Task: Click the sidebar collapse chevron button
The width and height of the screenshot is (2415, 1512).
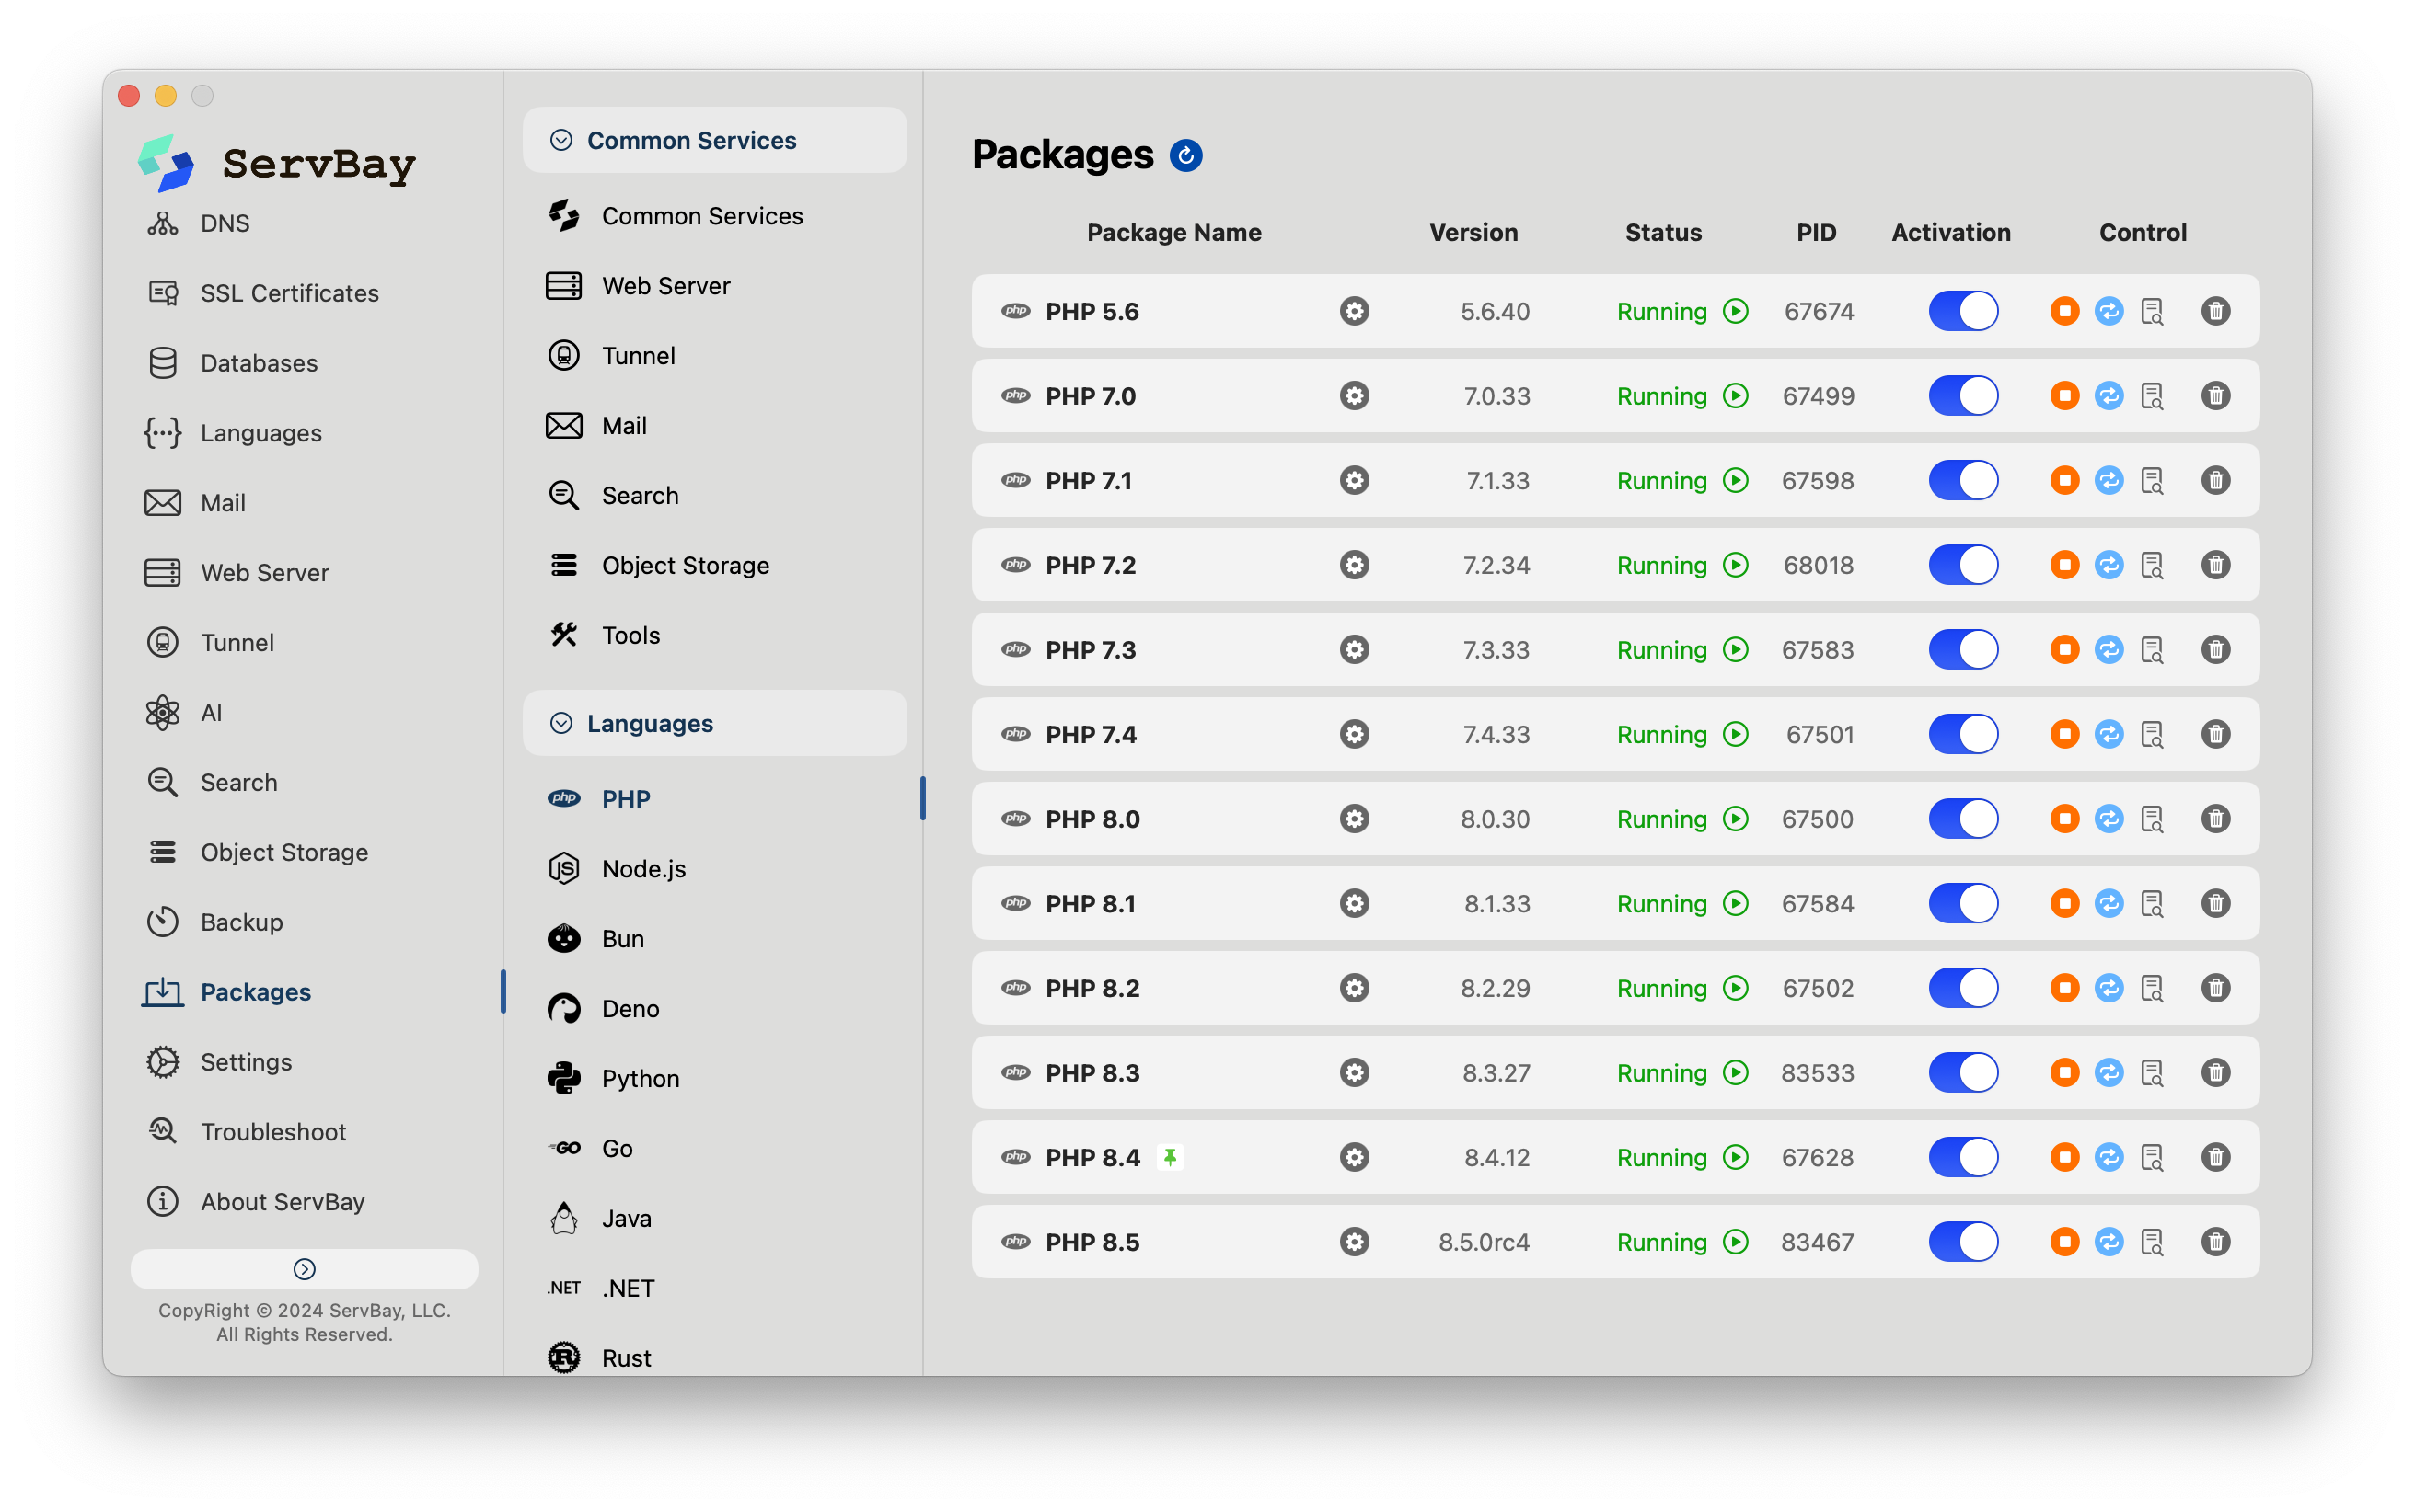Action: pos(304,1269)
